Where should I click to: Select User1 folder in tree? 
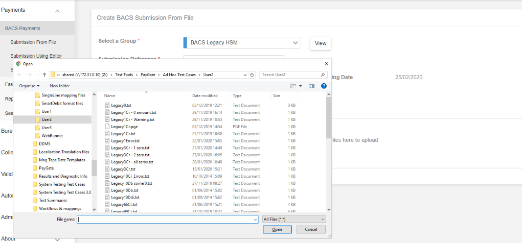[x=47, y=111]
